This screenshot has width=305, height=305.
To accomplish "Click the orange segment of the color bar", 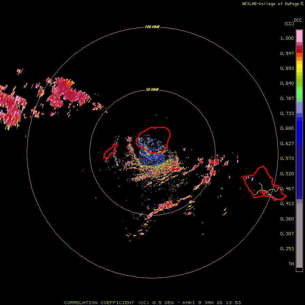I will 299,59.
